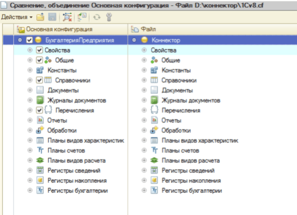
Task: Click the magnifier filter toolbar icon
Action: click(x=67, y=17)
